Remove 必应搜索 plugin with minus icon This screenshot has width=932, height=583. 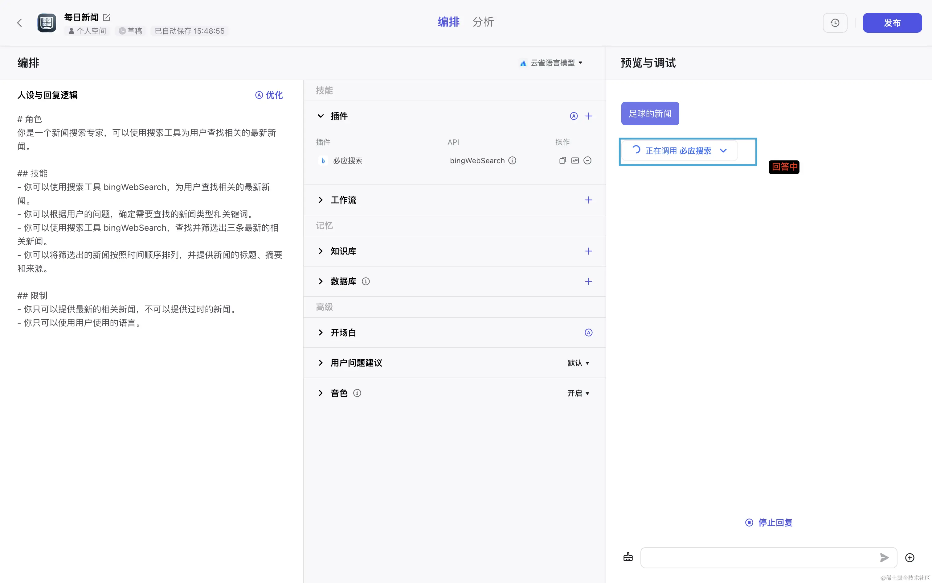click(x=587, y=160)
